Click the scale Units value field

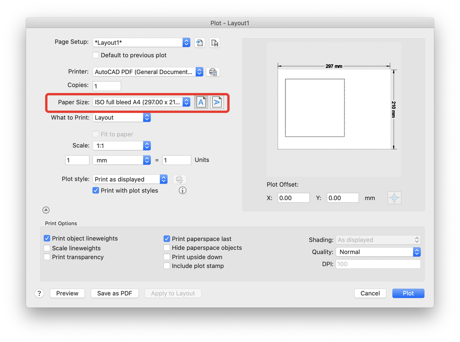click(x=177, y=160)
